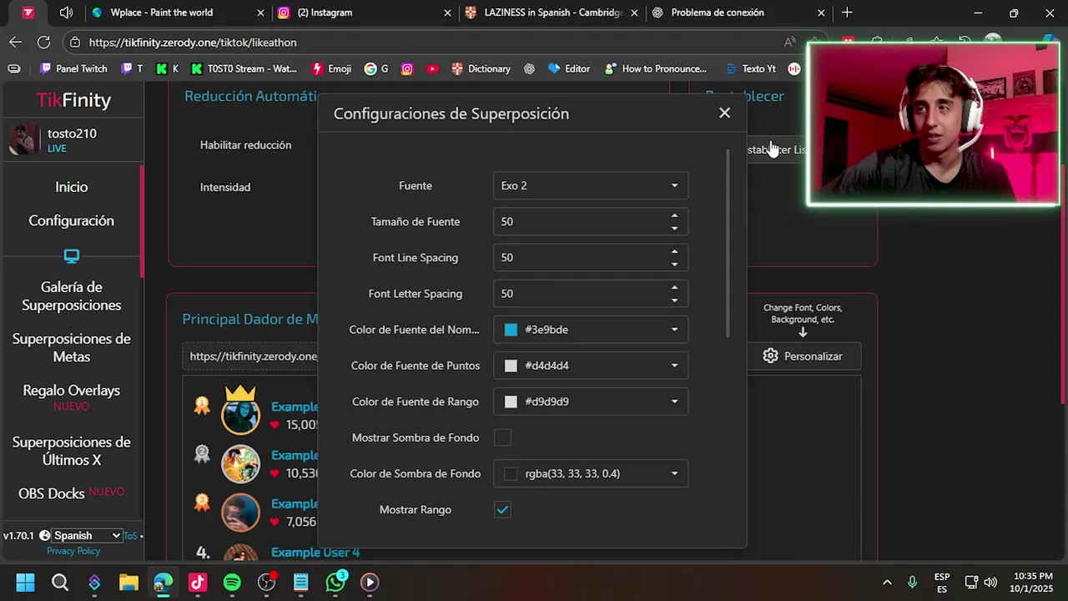Open the TOSTO Stream Kick bookmark
Image resolution: width=1068 pixels, height=601 pixels.
244,68
